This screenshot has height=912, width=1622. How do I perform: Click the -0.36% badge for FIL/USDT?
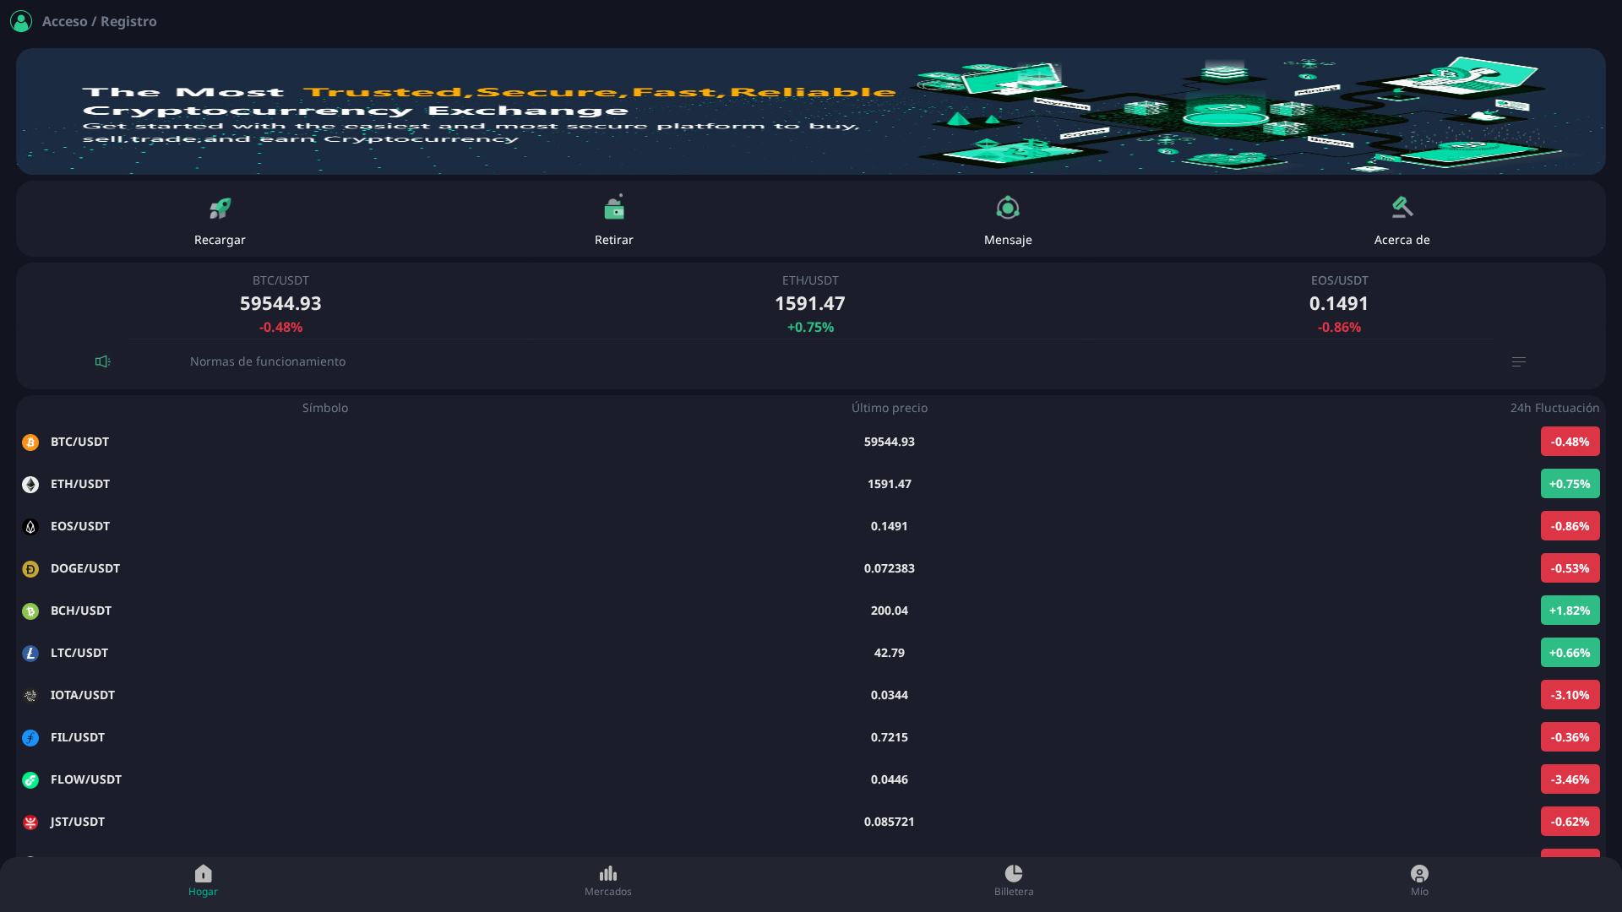tap(1570, 737)
